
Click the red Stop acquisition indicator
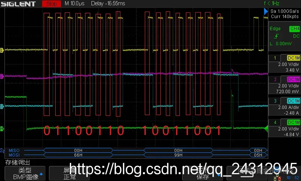pos(52,4)
